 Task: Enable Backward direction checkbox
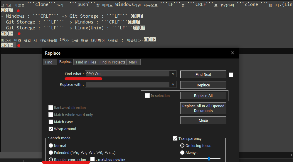[x=50, y=108]
